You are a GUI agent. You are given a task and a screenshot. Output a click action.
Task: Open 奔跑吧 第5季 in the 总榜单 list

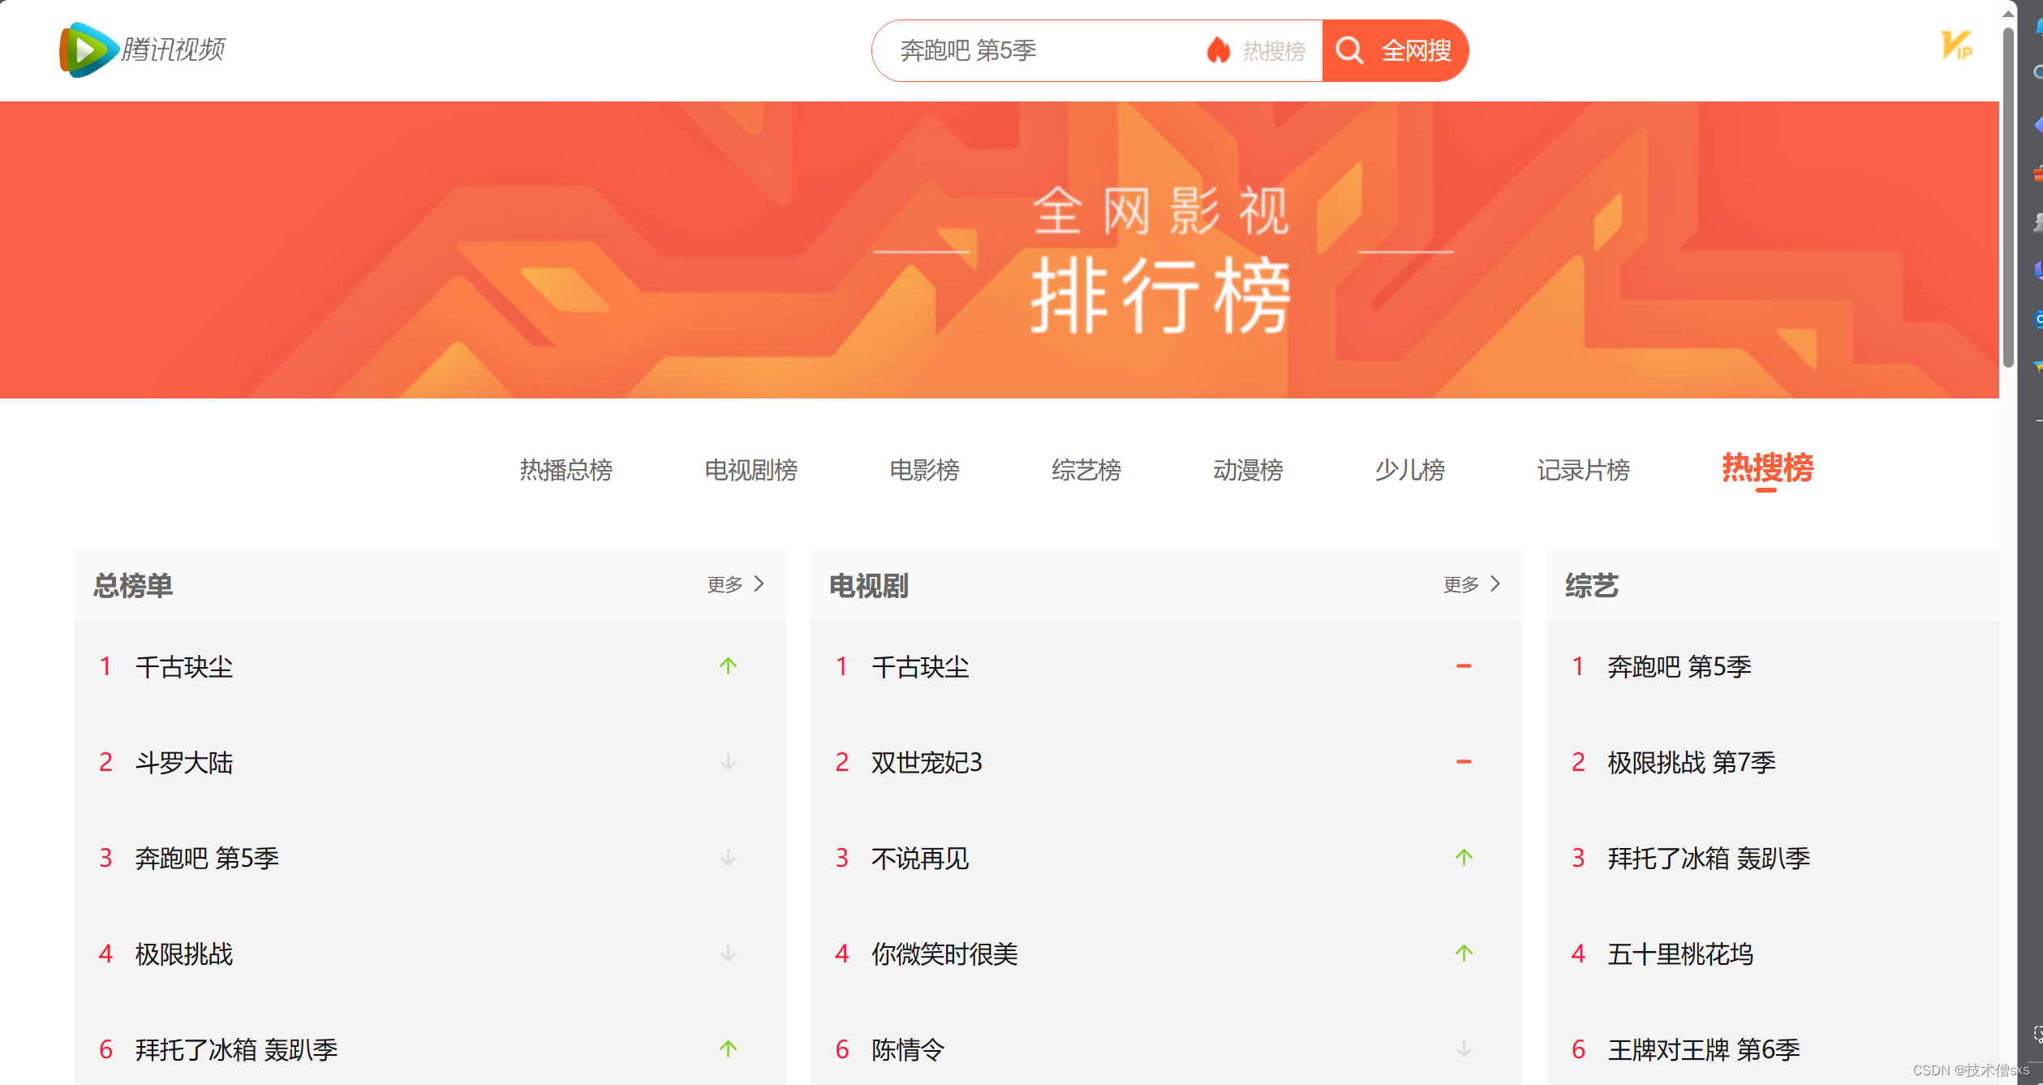click(x=207, y=859)
